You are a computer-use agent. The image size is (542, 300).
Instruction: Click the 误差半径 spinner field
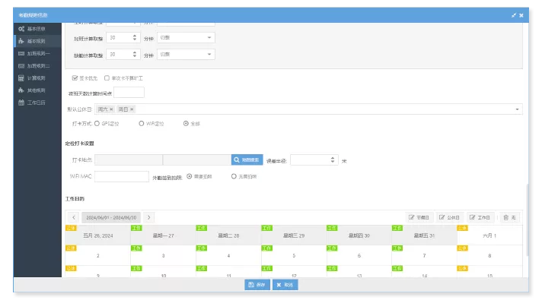314,160
